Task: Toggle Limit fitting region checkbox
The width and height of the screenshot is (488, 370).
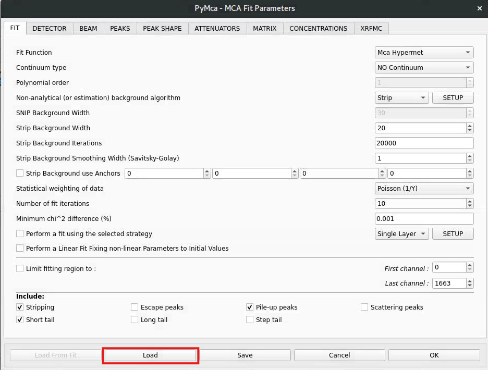Action: click(20, 268)
